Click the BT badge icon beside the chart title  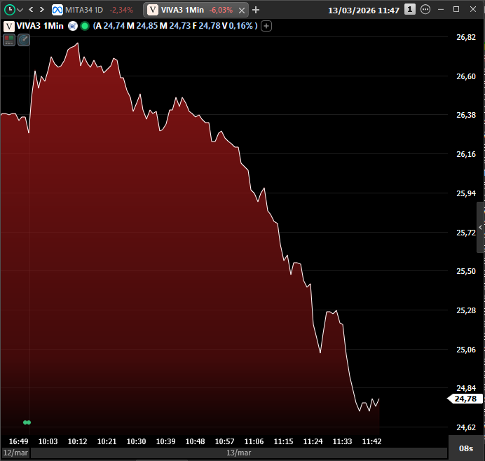[73, 26]
